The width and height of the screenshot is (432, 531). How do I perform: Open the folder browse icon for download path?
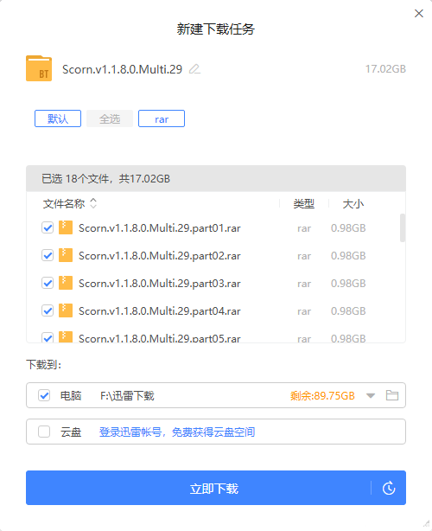[x=392, y=395]
